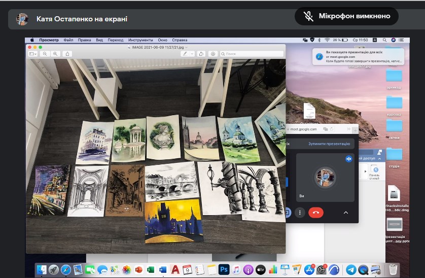Click the Зупинити презентацію button

[329, 144]
